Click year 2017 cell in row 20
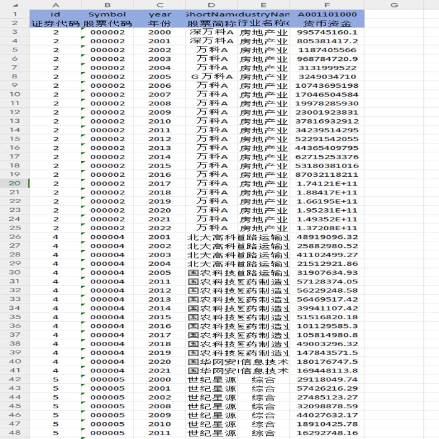The width and height of the screenshot is (439, 439). [x=159, y=183]
